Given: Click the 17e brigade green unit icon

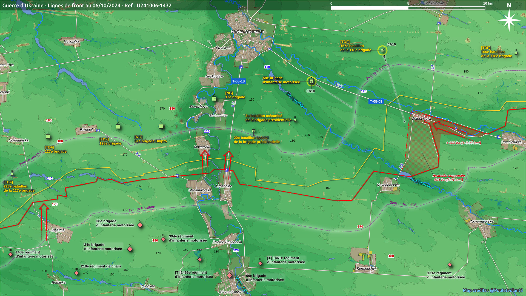Looking at the screenshot, I should tap(214, 99).
